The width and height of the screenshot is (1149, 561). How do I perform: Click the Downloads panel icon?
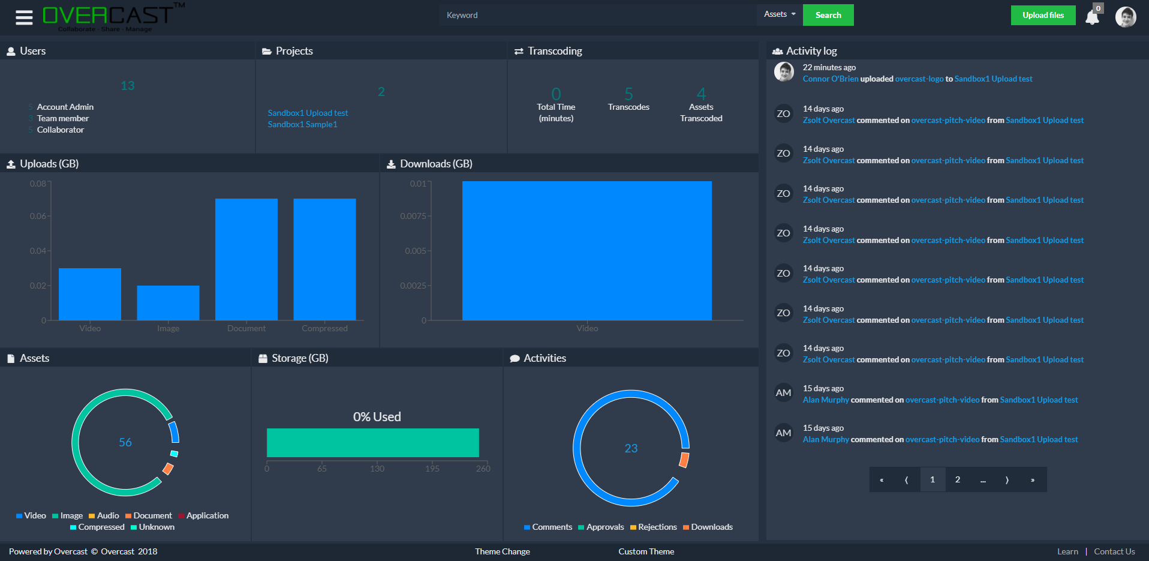(390, 163)
